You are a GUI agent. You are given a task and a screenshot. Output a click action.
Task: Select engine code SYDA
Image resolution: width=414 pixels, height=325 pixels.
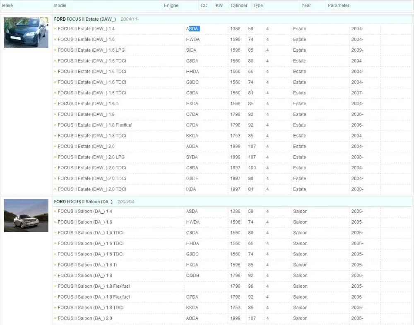192,157
